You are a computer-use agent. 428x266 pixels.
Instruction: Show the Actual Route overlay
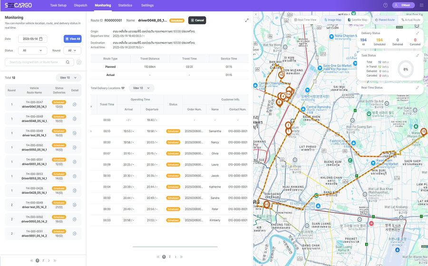[x=410, y=20]
